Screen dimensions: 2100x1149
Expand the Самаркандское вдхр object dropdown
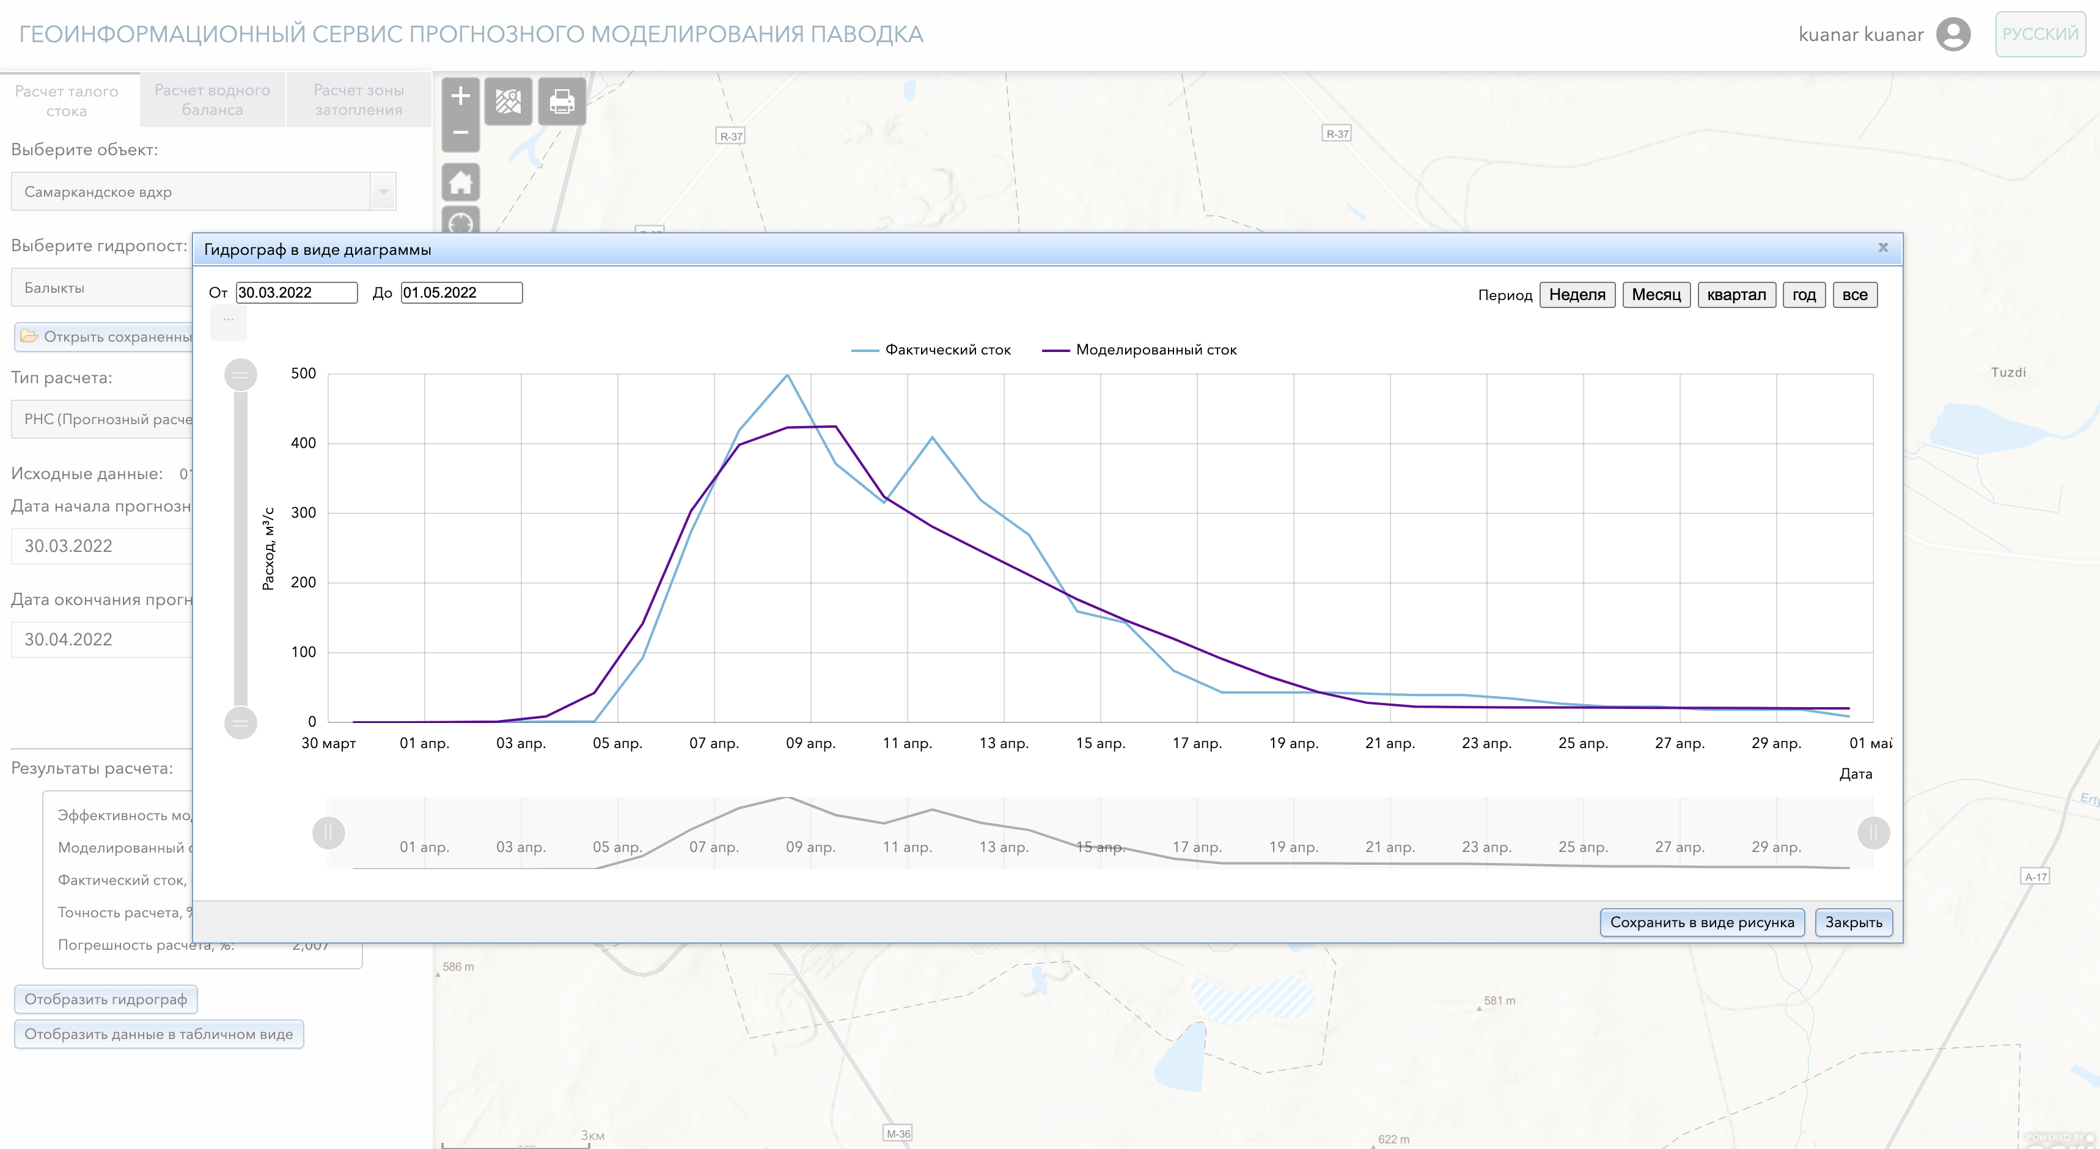coord(383,192)
